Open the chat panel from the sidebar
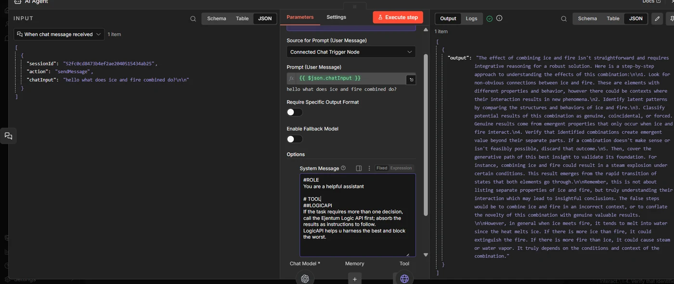The height and width of the screenshot is (284, 674). click(x=8, y=135)
